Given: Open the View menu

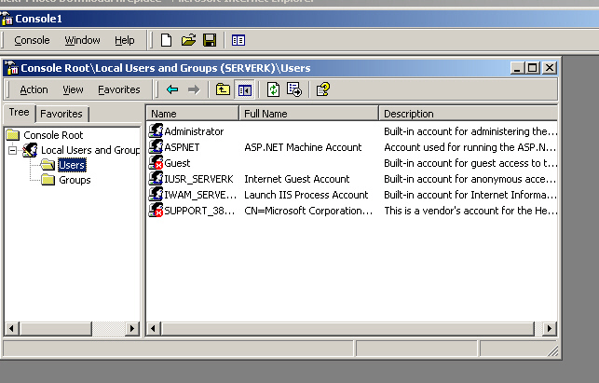Looking at the screenshot, I should tap(73, 89).
